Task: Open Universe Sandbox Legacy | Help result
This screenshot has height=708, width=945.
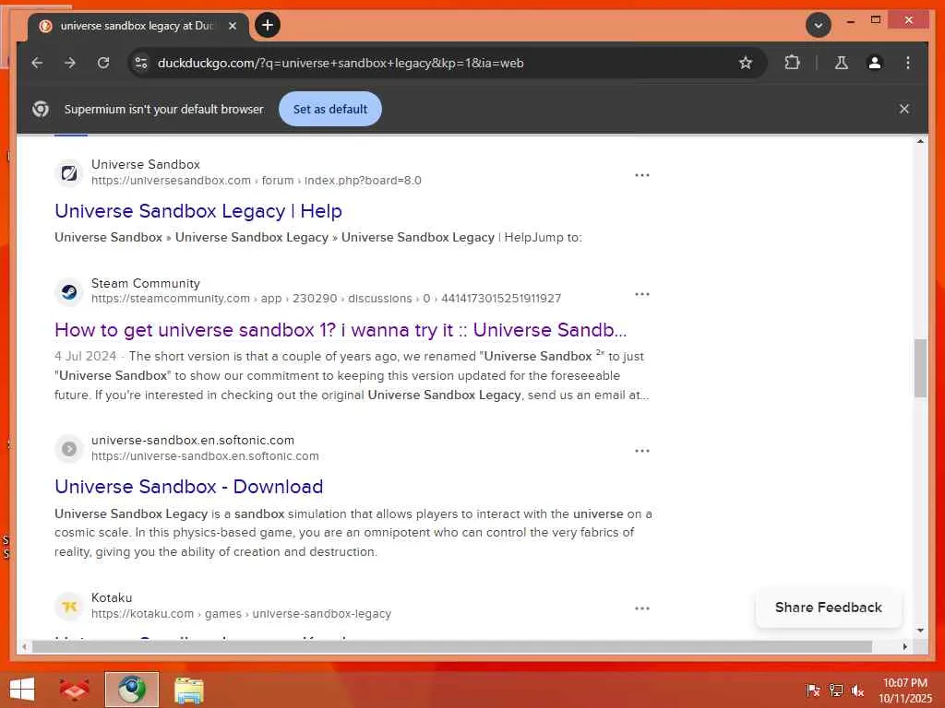Action: tap(198, 211)
